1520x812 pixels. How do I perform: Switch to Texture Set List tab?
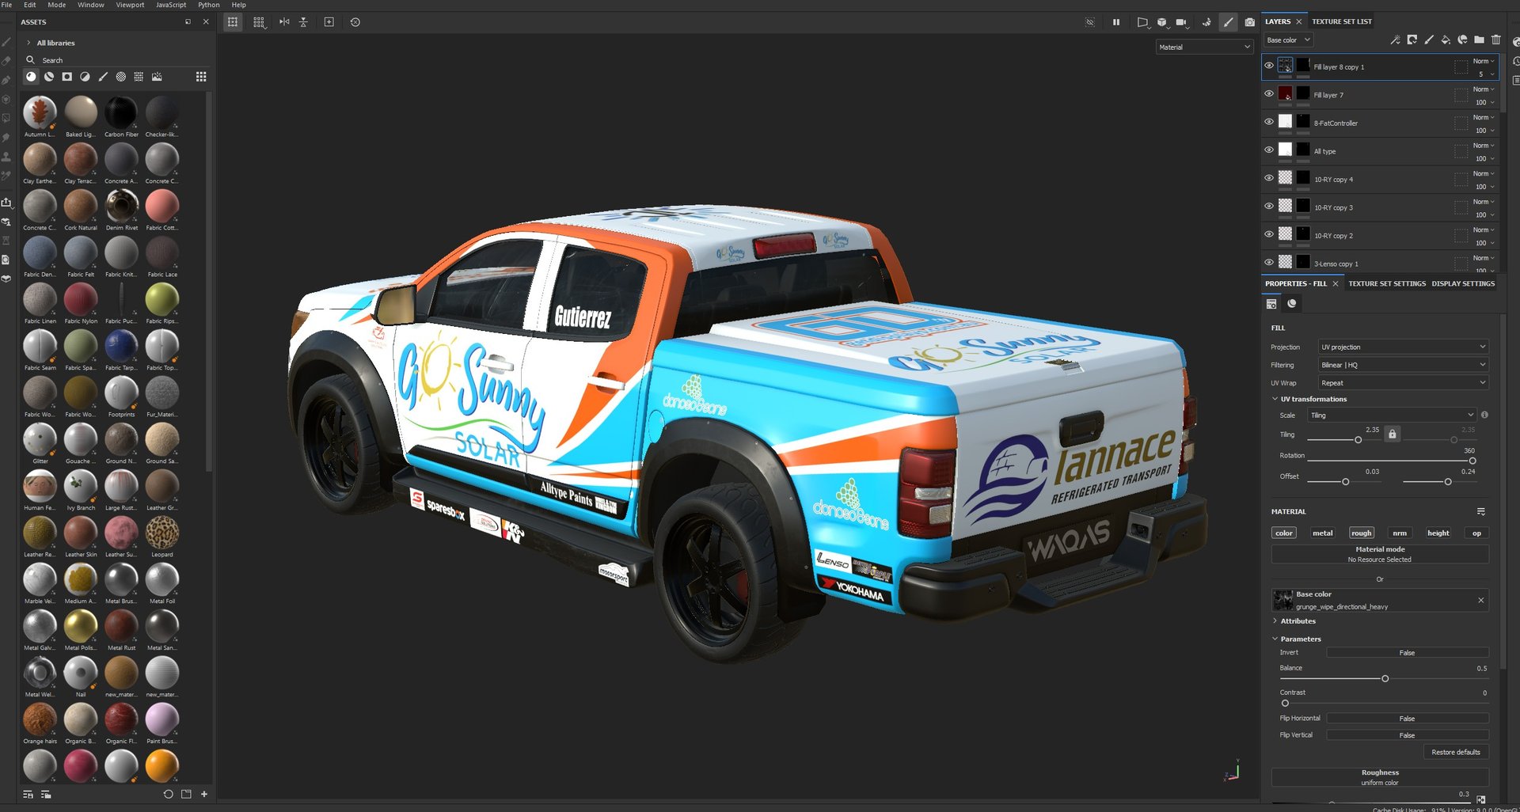pos(1342,21)
